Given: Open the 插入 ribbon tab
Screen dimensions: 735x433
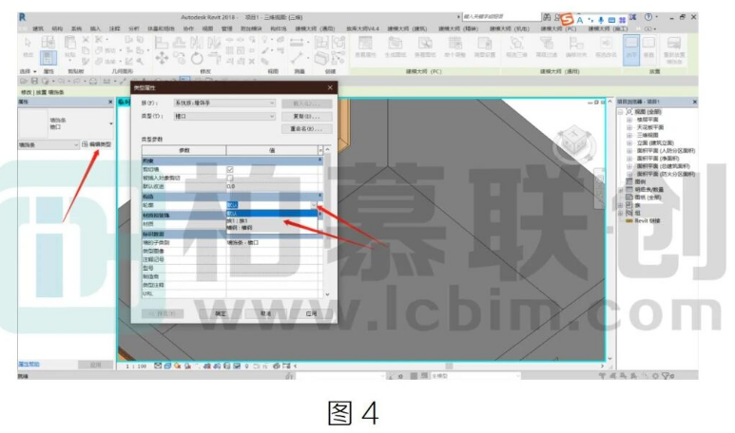Looking at the screenshot, I should point(96,28).
